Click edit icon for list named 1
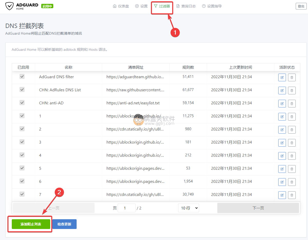The height and width of the screenshot is (240, 308). 282,117
